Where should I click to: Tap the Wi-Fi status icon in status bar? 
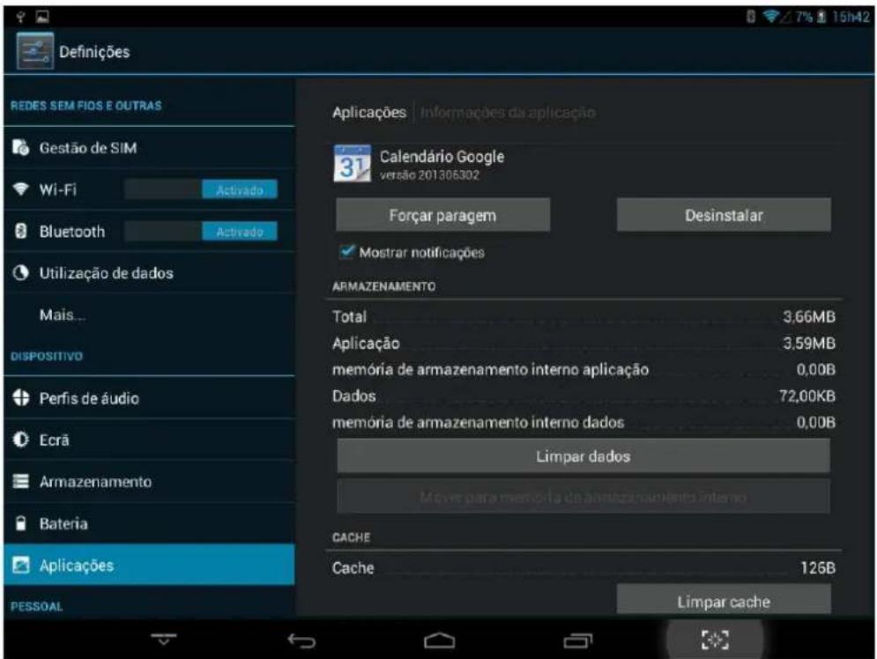pos(771,17)
